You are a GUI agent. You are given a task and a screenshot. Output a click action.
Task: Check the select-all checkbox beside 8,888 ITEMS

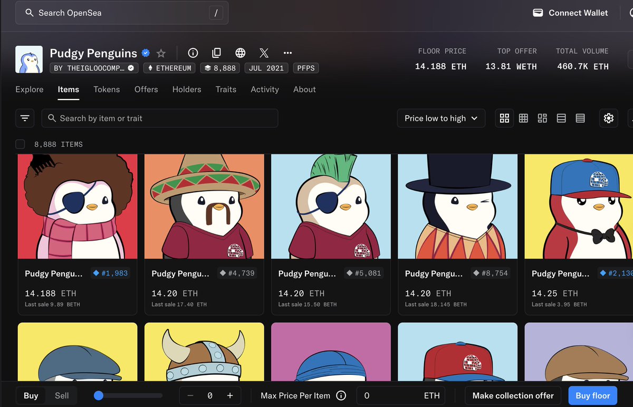20,144
